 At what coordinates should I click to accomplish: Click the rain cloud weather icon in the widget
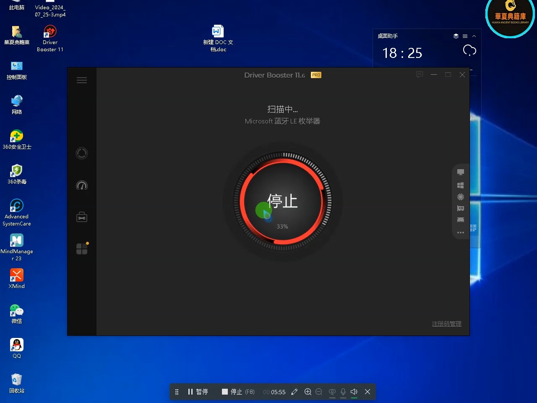[x=469, y=51]
